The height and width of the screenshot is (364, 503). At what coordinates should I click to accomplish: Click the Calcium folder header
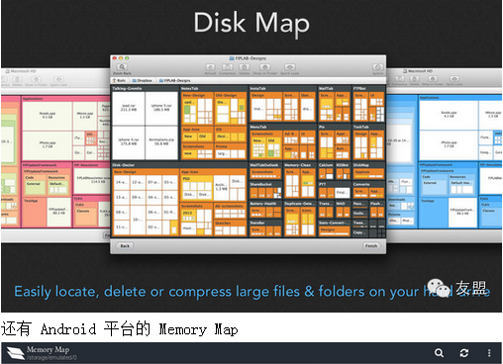pyautogui.click(x=326, y=165)
